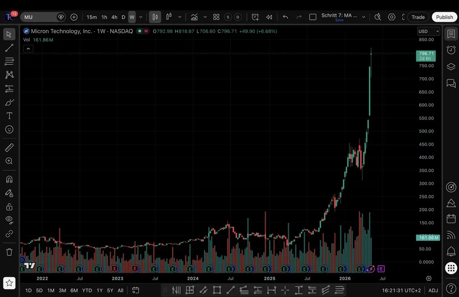Set the range to All
This screenshot has height=297, width=459.
120,291
